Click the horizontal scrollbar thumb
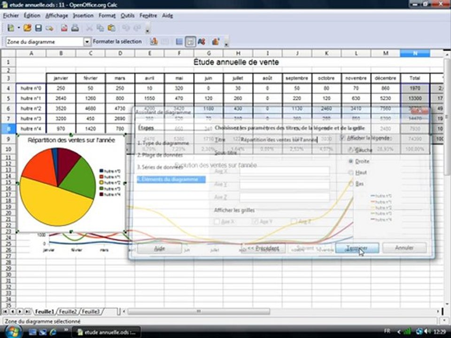 (199, 312)
